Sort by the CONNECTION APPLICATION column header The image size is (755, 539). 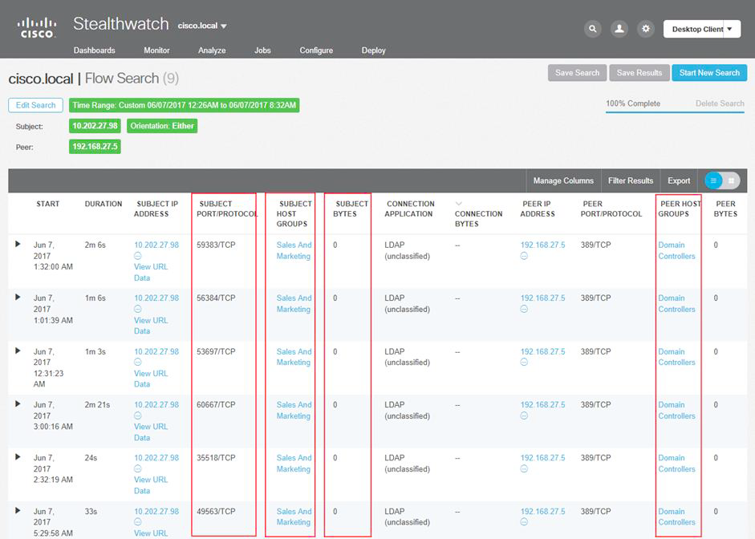410,209
